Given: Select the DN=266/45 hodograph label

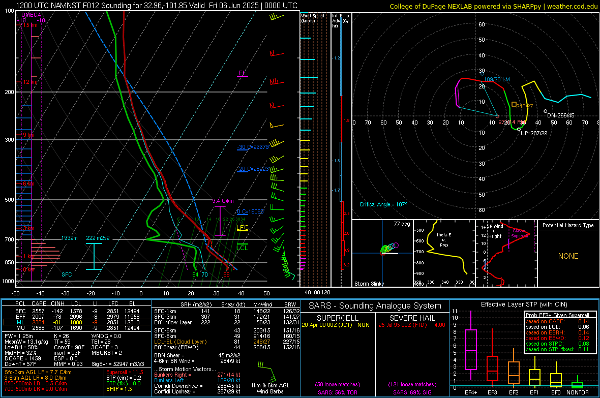Looking at the screenshot, I should pyautogui.click(x=560, y=115).
